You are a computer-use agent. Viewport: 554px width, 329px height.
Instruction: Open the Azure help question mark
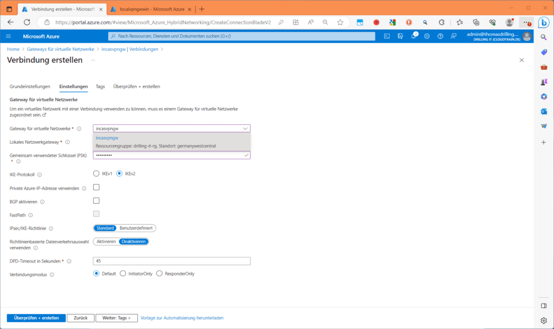[440, 36]
